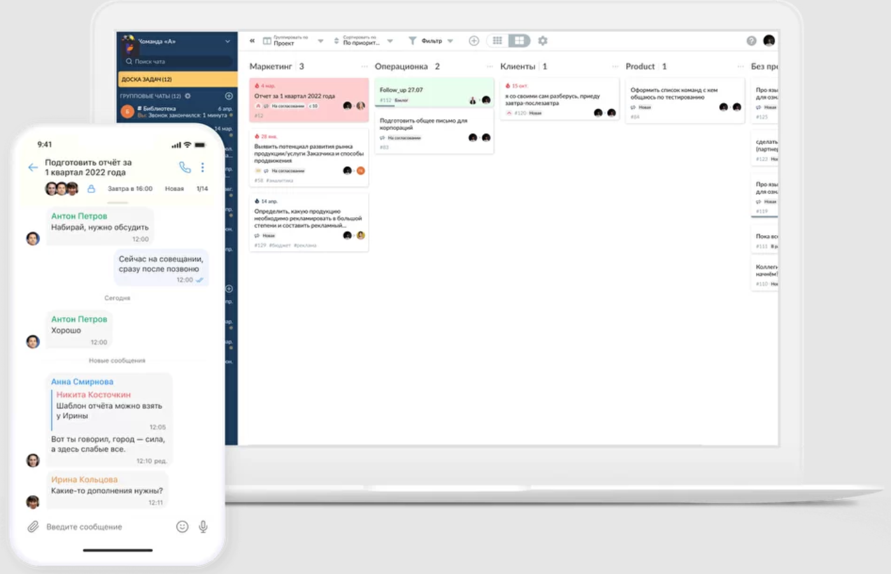Click the 'Поиск чата' search field
Image resolution: width=891 pixels, height=574 pixels.
(176, 62)
